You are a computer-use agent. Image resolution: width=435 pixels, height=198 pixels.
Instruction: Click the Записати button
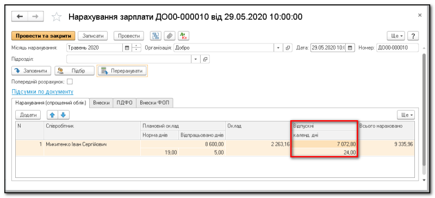(92, 36)
